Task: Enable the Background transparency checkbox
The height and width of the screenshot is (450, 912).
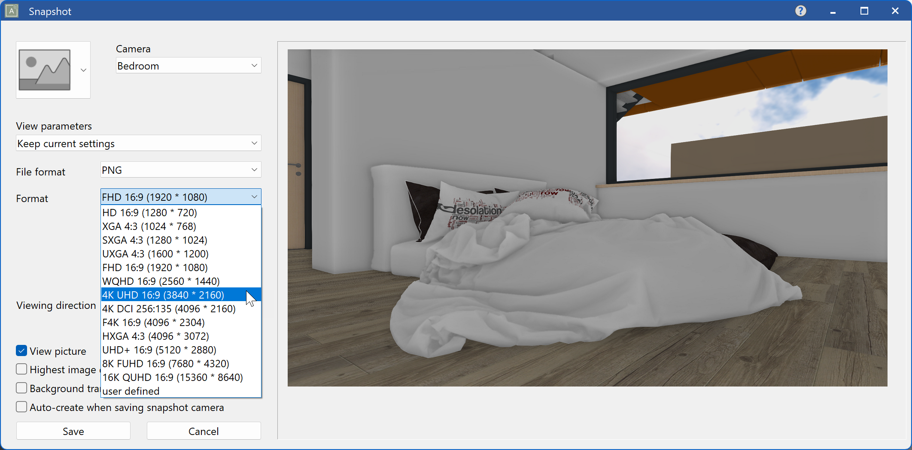Action: pos(21,388)
